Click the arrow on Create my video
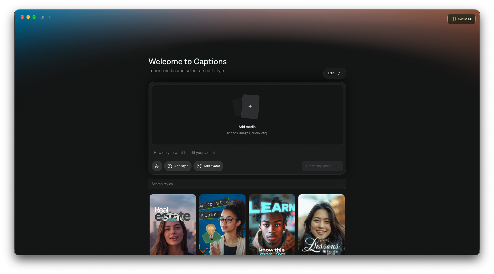The width and height of the screenshot is (494, 274). tap(336, 166)
